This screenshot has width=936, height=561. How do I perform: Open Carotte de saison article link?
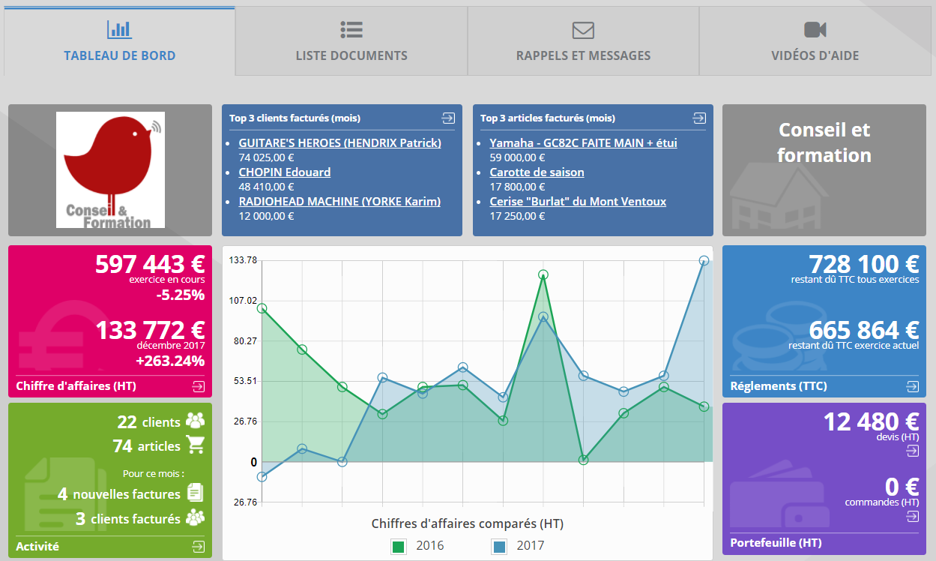tap(537, 172)
